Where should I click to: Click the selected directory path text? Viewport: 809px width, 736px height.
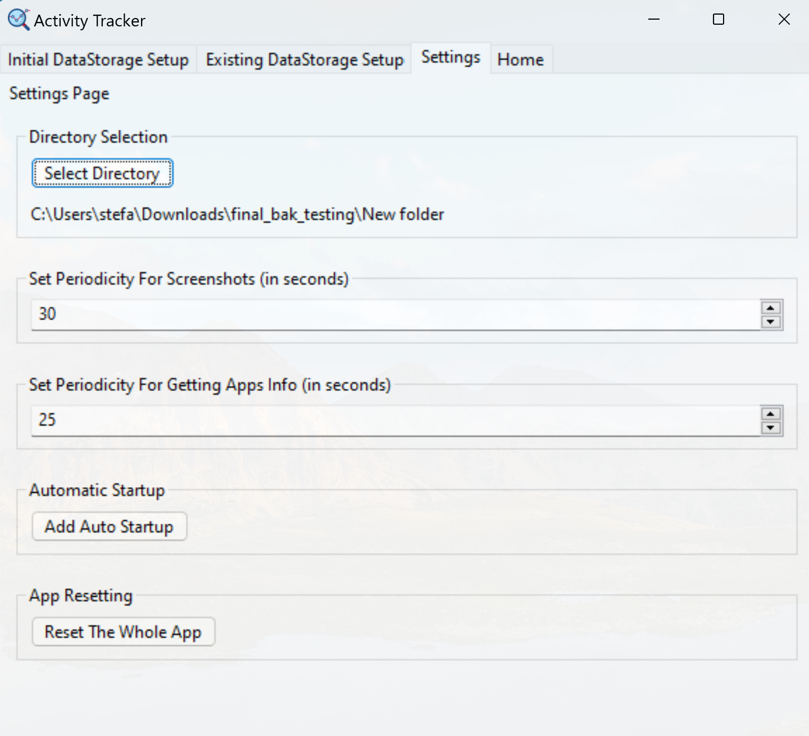point(237,215)
